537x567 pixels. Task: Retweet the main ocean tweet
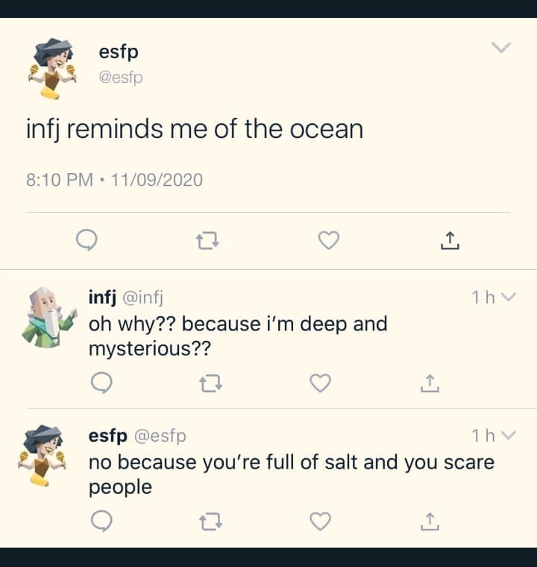click(x=207, y=240)
